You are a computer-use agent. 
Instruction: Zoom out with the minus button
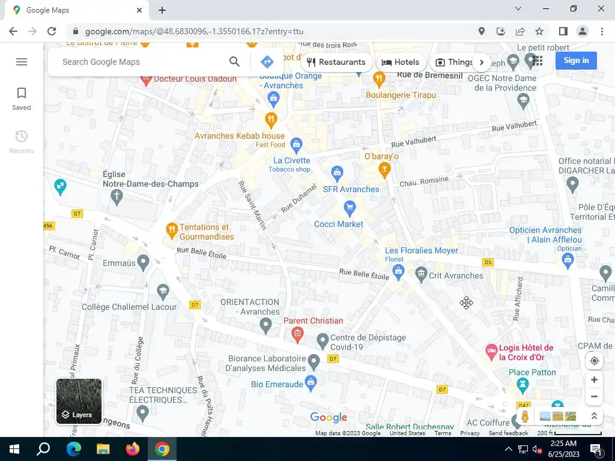coord(594,396)
